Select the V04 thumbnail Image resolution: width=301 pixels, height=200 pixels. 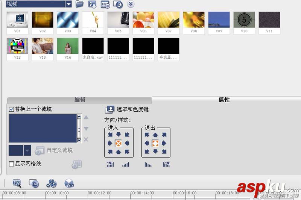pos(93,20)
